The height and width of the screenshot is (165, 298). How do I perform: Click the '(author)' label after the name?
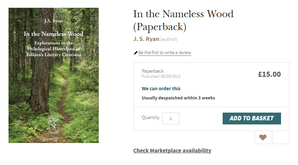coord(169,39)
